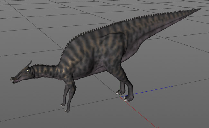Click the arrow marker ending the blue axis
Viewport: 209px width, 128px height.
tap(172, 87)
